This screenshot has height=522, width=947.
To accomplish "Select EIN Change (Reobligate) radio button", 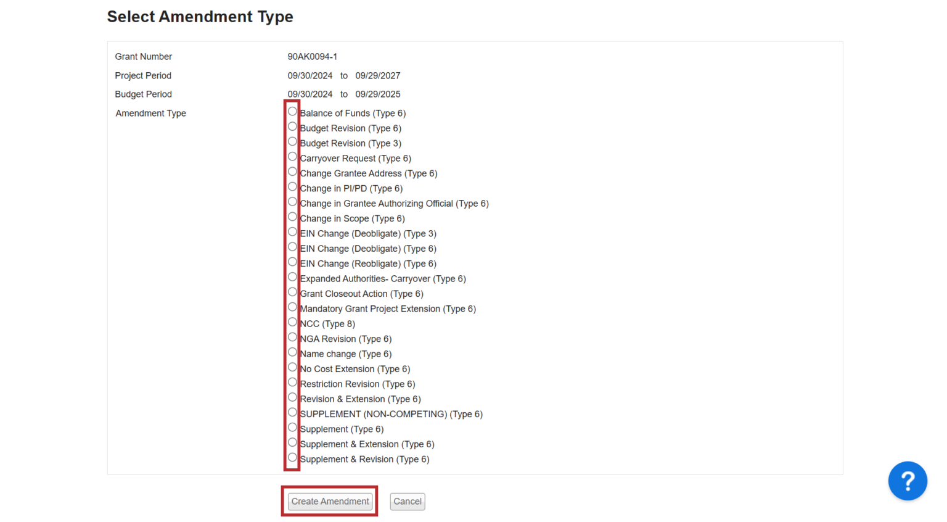I will [292, 262].
